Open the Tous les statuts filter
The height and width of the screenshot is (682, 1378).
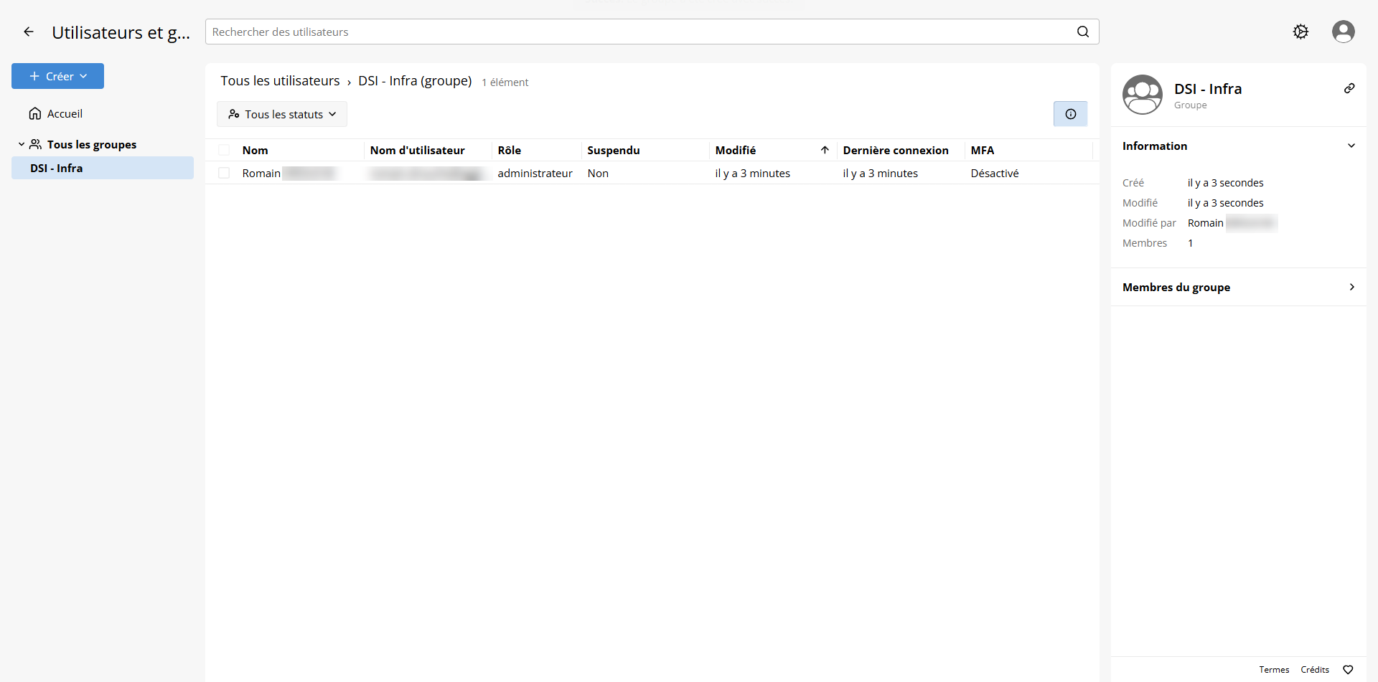click(x=282, y=114)
